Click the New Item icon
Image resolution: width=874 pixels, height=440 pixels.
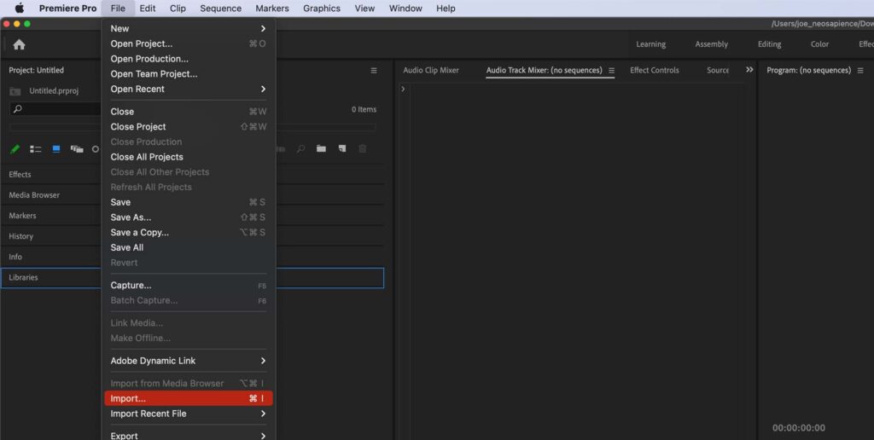pos(341,148)
